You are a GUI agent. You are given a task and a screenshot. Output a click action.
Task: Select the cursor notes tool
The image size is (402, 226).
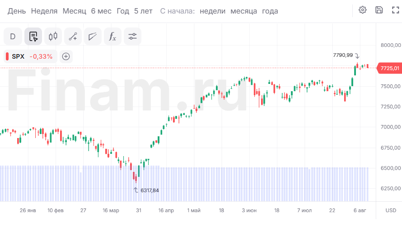[33, 37]
